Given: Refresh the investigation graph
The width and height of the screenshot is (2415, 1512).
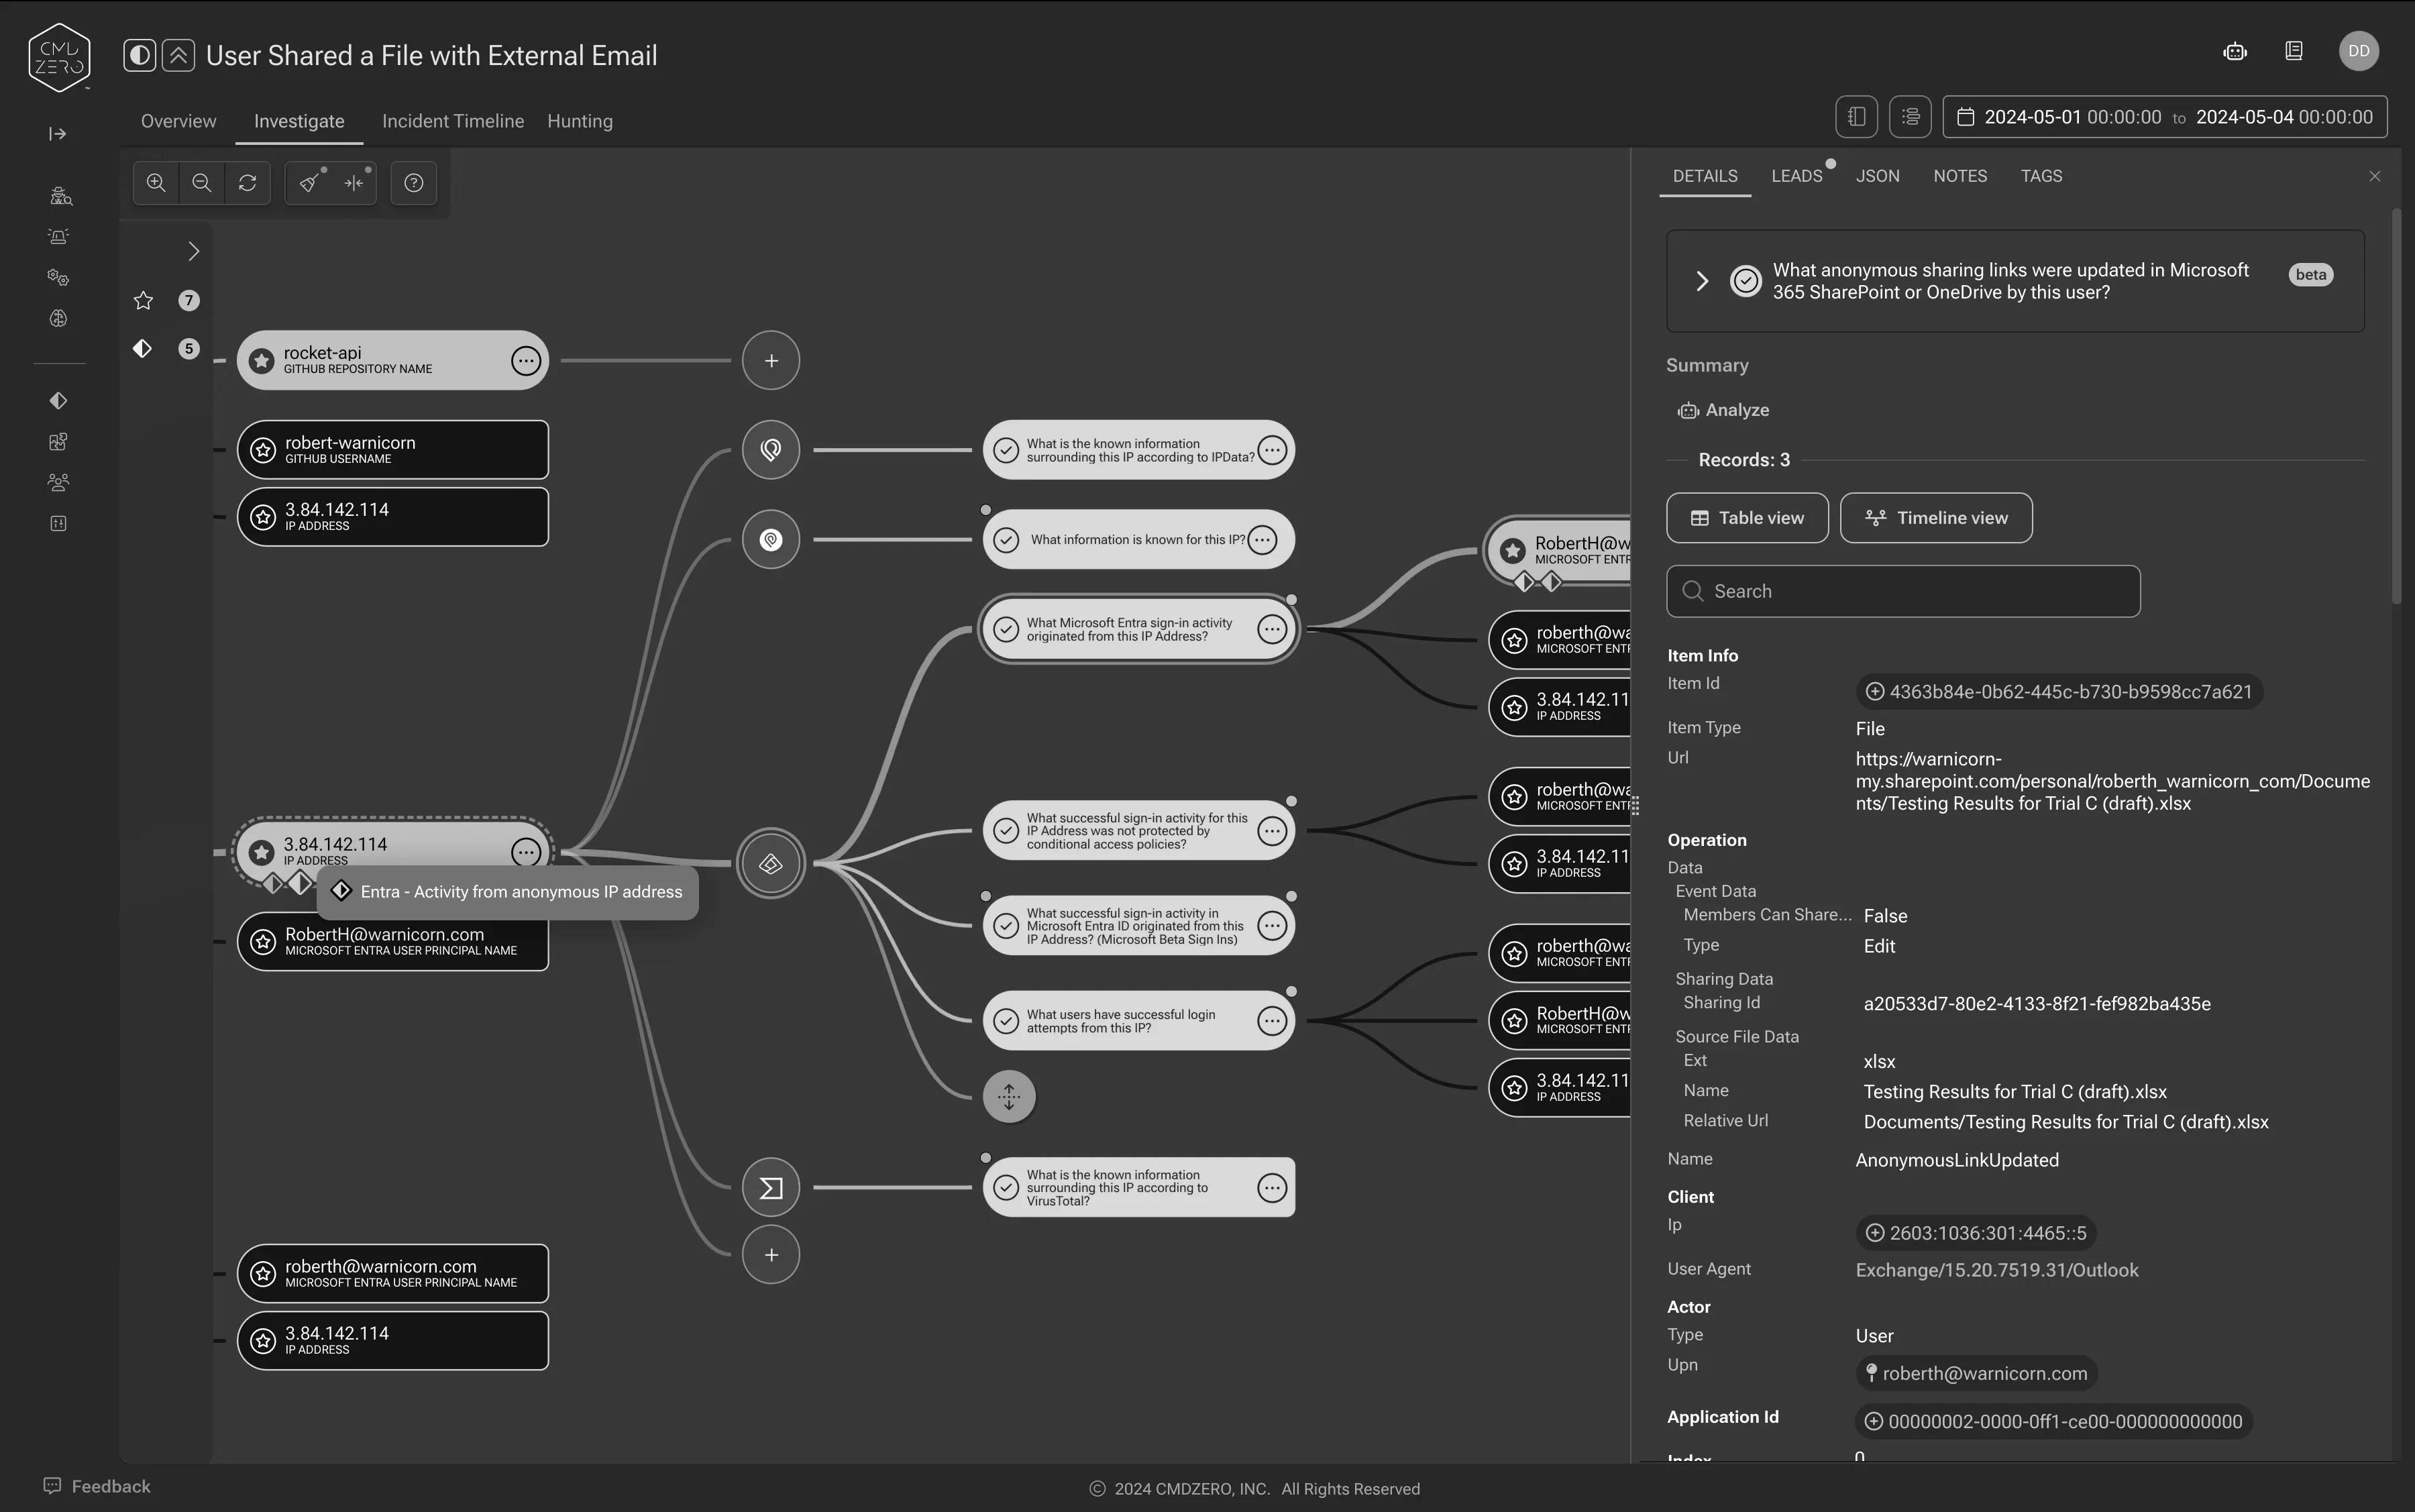Looking at the screenshot, I should [248, 183].
